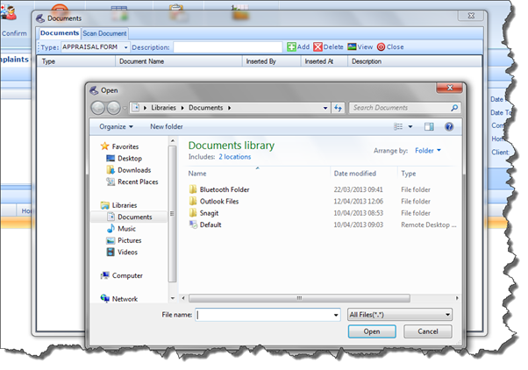Switch to the Documents tab
Screen dimensions: 528x370
pos(60,33)
